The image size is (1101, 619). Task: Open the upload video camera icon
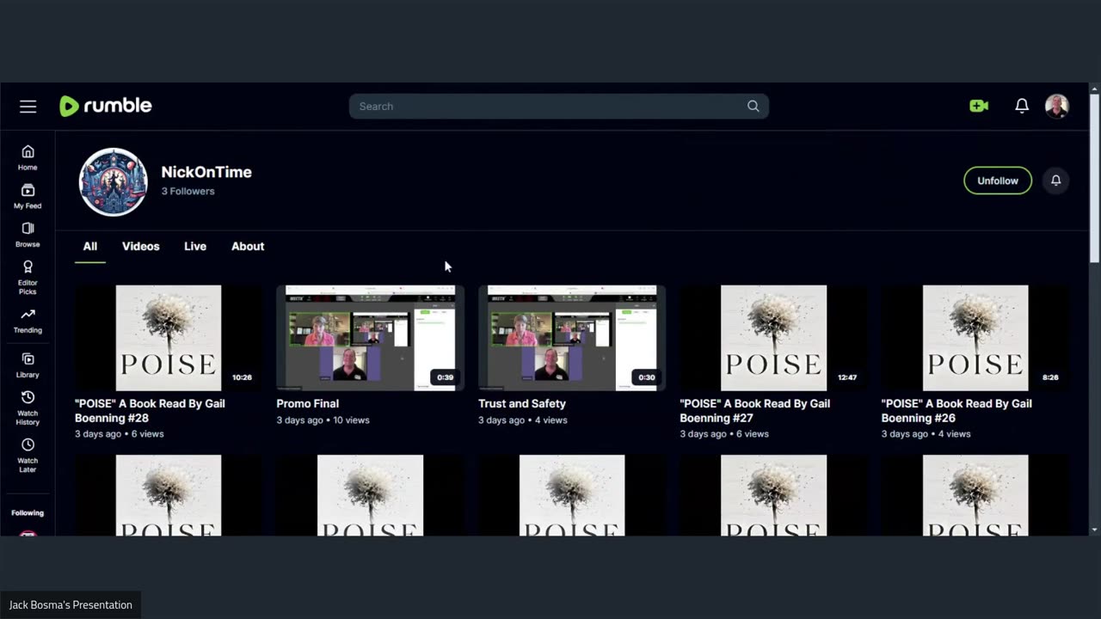[x=979, y=106]
